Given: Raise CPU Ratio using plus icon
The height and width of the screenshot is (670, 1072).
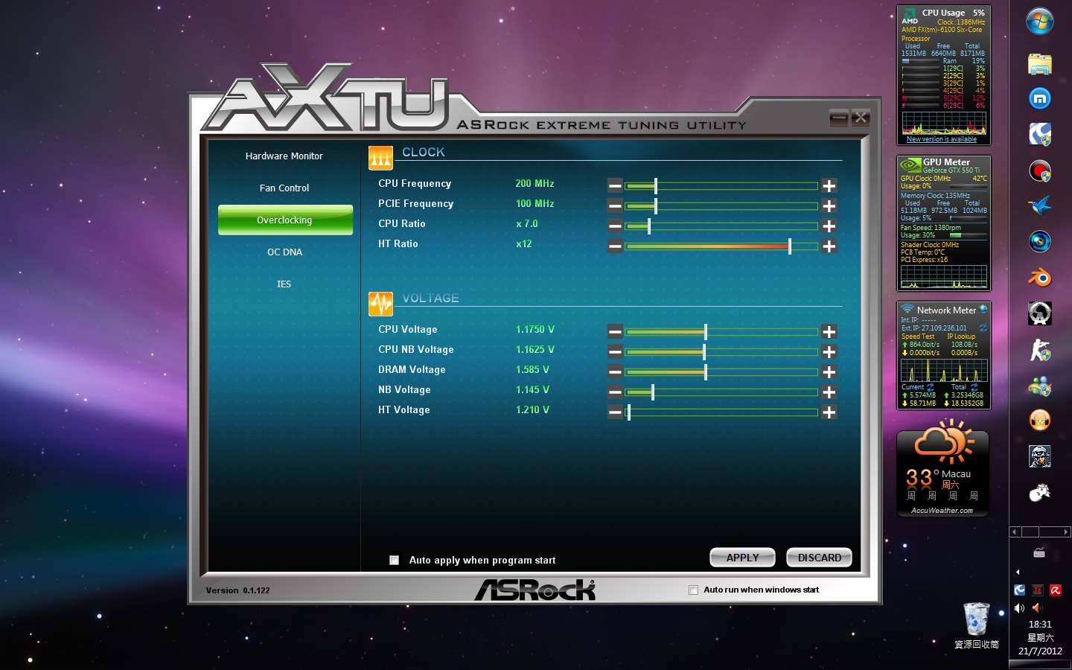Looking at the screenshot, I should (x=829, y=226).
